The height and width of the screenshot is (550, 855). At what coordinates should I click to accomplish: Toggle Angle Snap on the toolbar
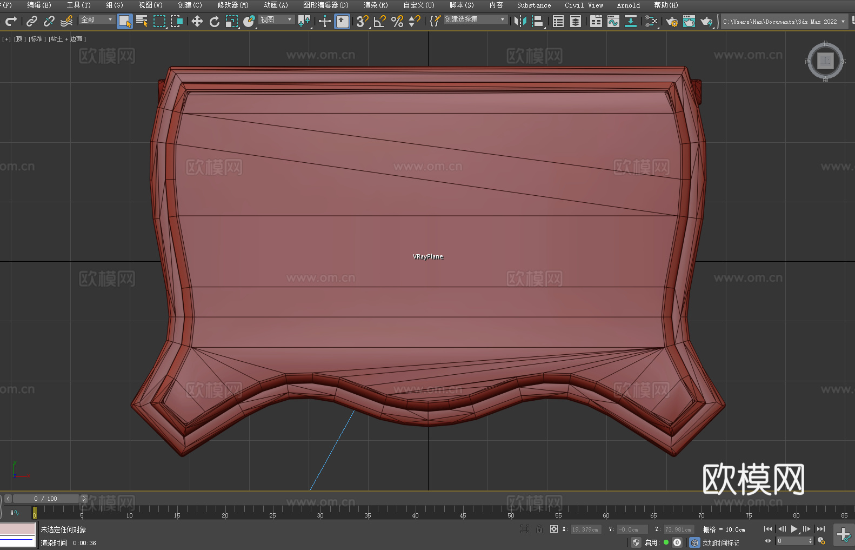[x=379, y=22]
